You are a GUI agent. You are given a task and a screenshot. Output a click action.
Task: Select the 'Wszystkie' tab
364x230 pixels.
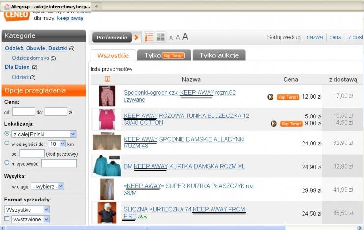point(113,56)
